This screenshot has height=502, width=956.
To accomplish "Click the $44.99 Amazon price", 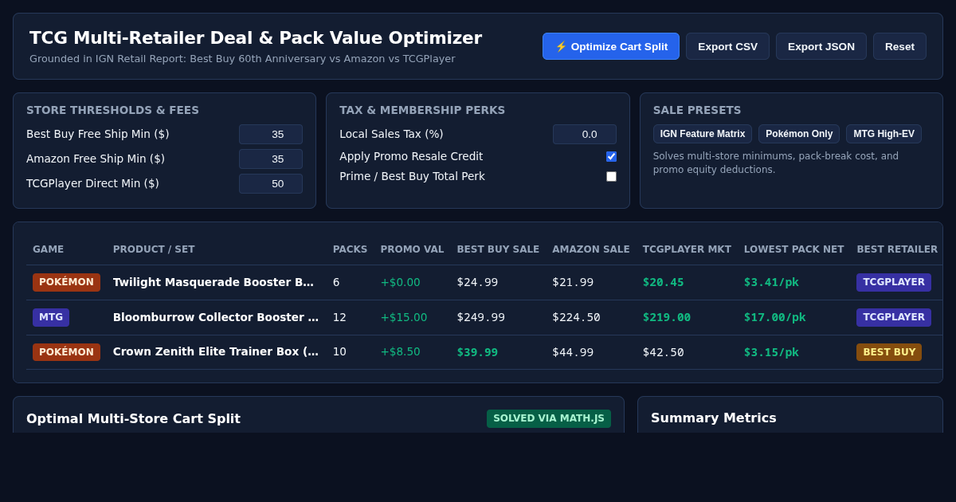I will 573,351.
